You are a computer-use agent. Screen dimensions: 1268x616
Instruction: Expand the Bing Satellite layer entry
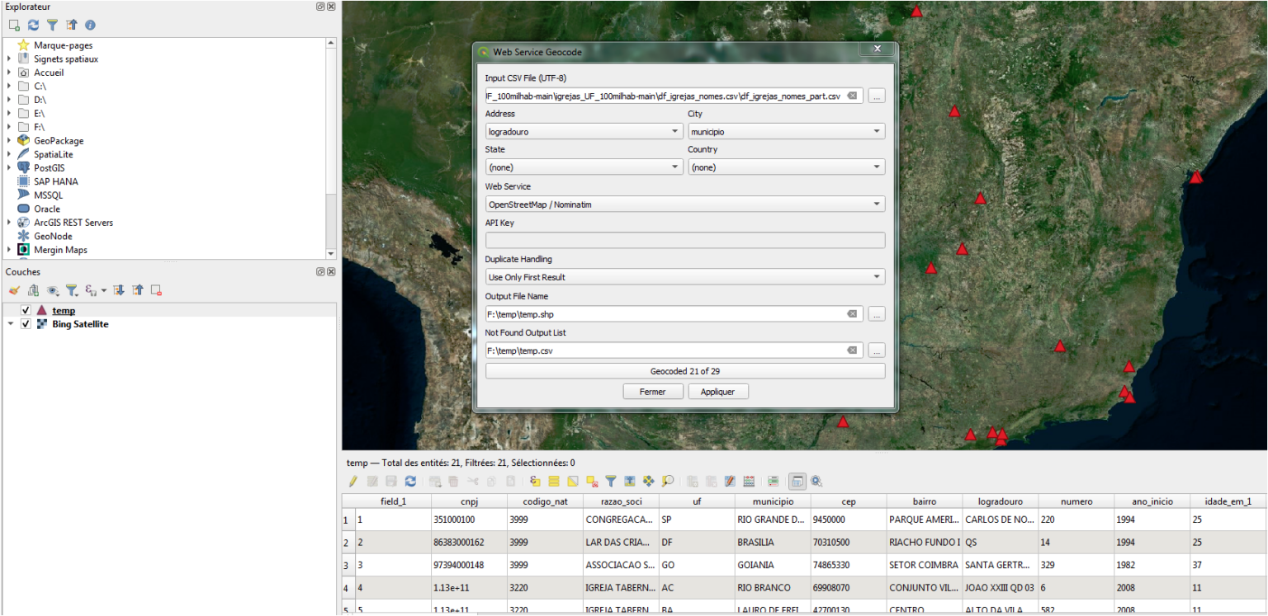tap(9, 323)
